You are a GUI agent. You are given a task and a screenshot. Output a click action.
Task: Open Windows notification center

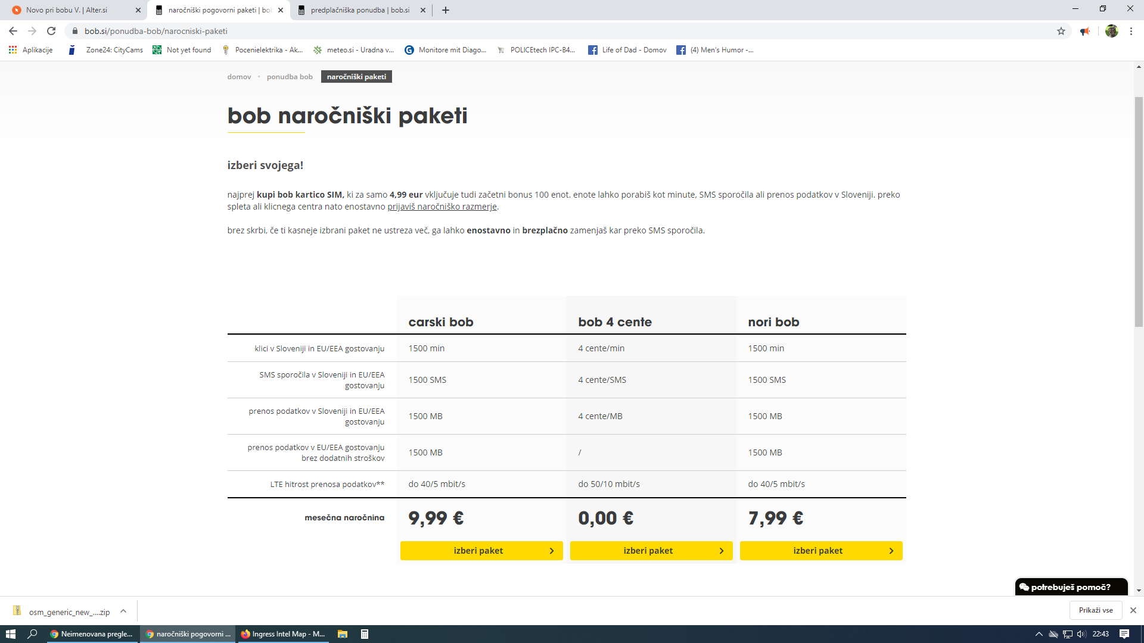tap(1124, 634)
